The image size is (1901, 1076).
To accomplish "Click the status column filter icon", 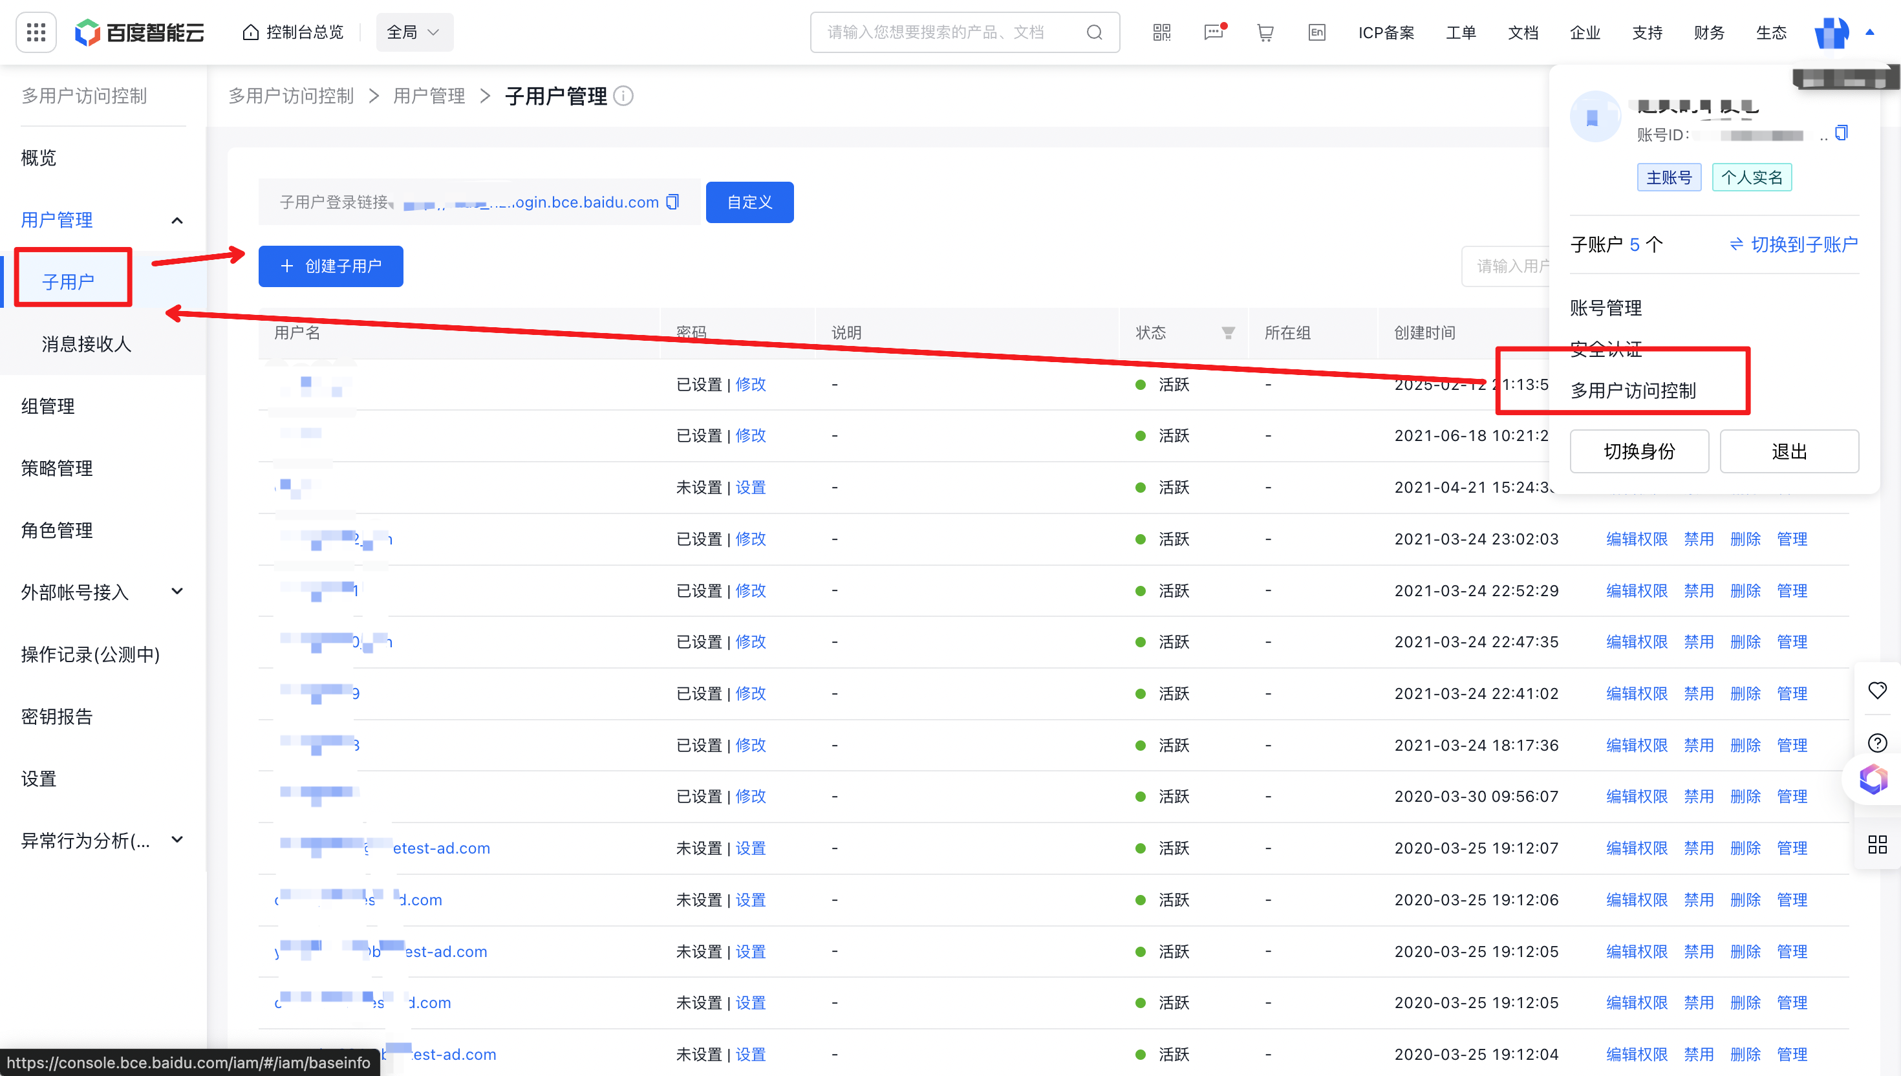I will 1227,332.
